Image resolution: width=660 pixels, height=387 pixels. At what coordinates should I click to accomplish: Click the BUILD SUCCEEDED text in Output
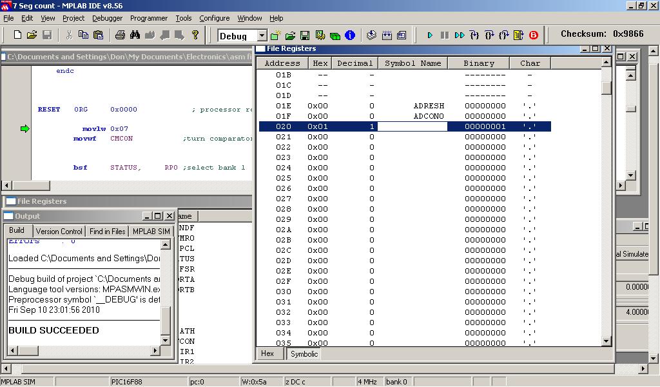point(54,330)
